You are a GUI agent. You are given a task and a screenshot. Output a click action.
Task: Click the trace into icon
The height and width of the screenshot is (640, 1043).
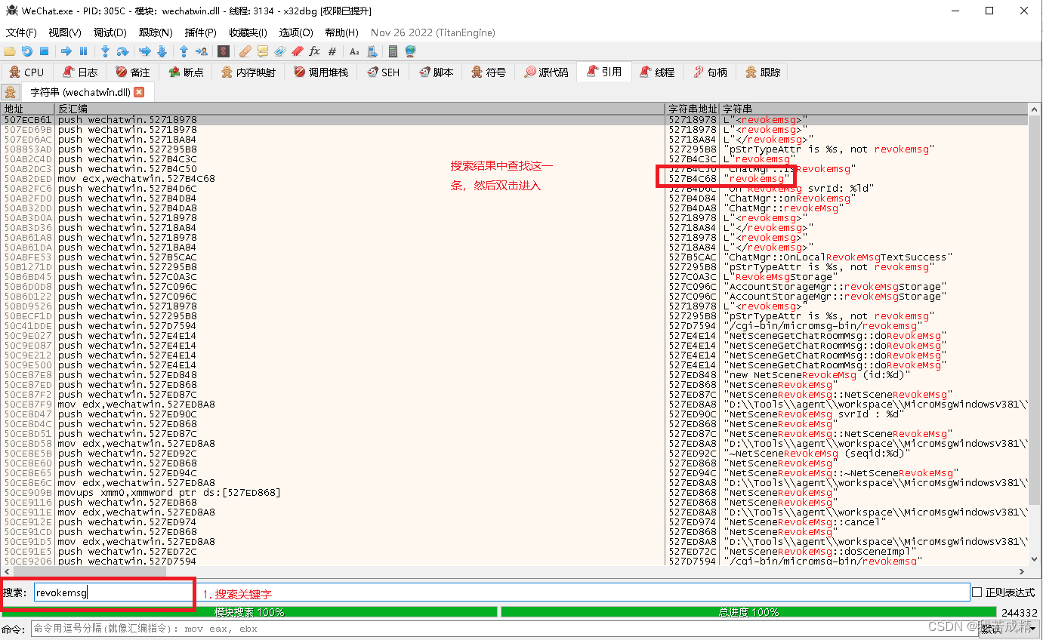[144, 51]
